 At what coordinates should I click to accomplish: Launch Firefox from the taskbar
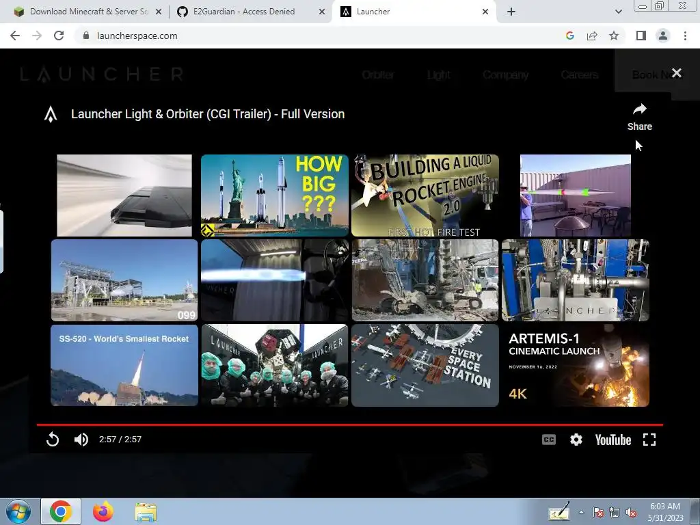pos(103,511)
